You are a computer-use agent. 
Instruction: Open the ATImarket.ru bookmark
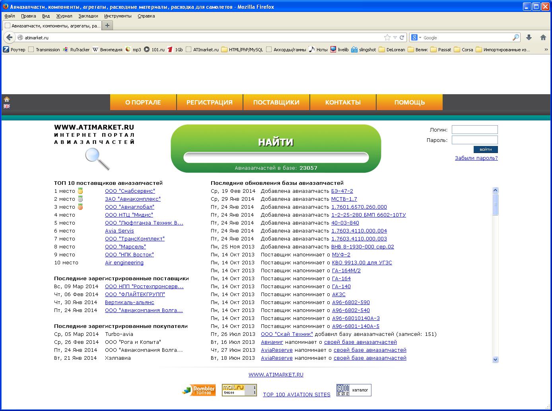coord(202,50)
